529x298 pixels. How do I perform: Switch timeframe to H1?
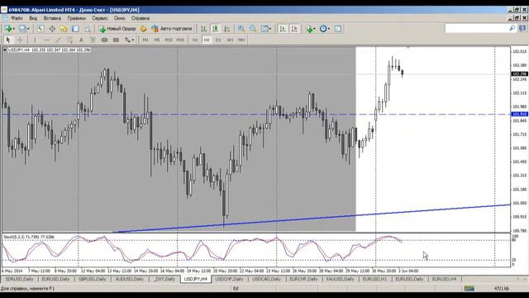pos(195,40)
